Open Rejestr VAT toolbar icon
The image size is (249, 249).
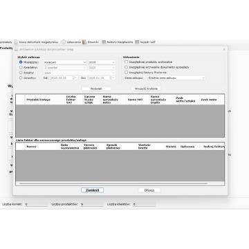tap(137, 42)
